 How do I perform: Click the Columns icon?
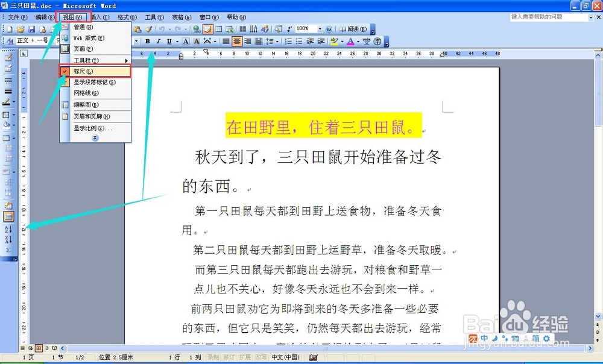(x=243, y=29)
